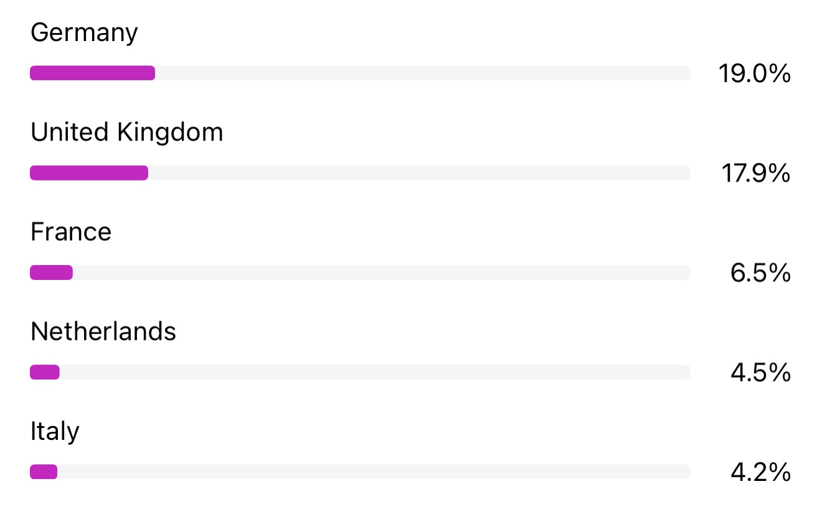Select the 4.2% value for Italy
This screenshot has height=522, width=822.
pyautogui.click(x=760, y=472)
